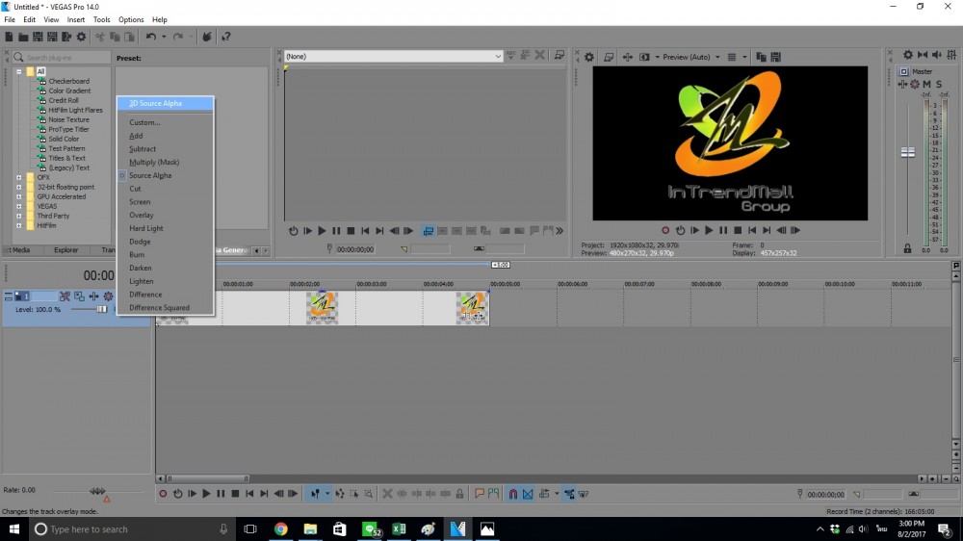Expand the HitFilm folder node

click(x=19, y=226)
